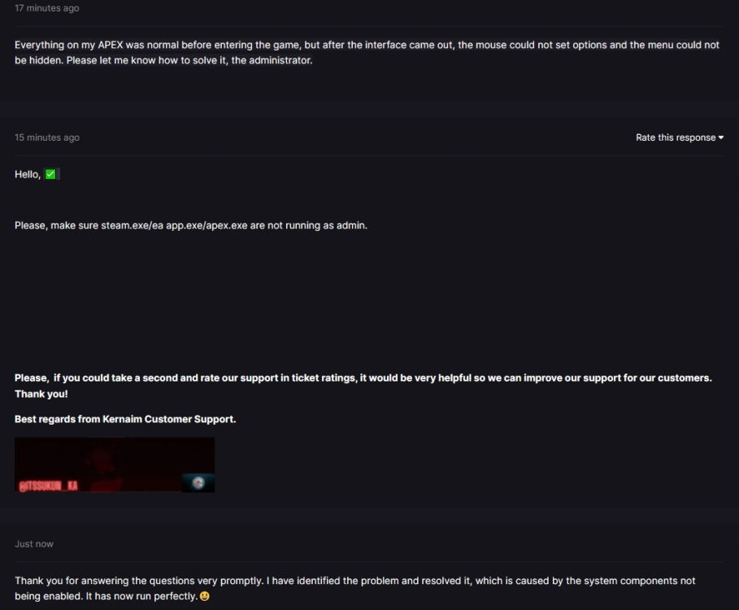Viewport: 739px width, 610px height.
Task: Click the 'Hello,' greeting text
Action: pyautogui.click(x=28, y=174)
